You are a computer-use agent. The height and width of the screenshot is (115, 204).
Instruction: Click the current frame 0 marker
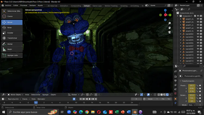pos(36,103)
